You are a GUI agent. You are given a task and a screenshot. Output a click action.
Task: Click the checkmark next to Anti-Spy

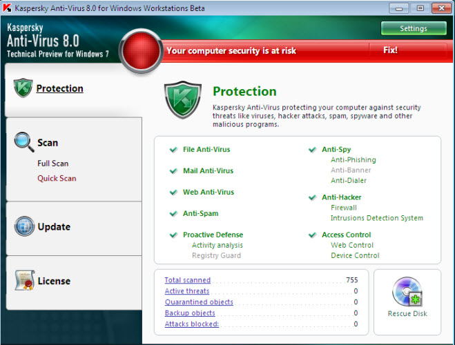point(312,150)
